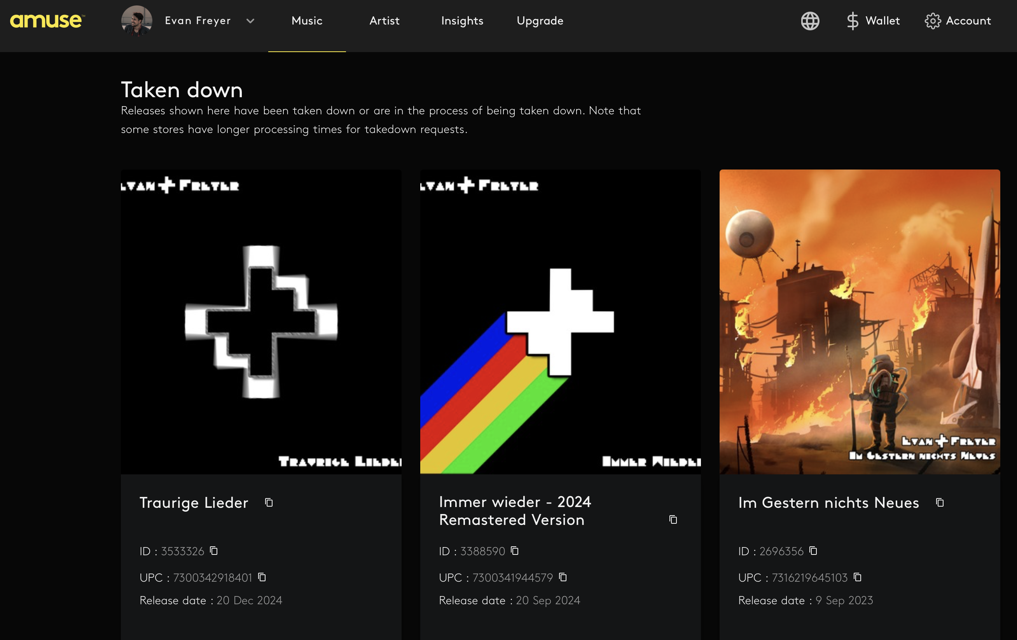1017x640 pixels.
Task: Click the Evan Freyer profile avatar
Action: click(x=136, y=21)
